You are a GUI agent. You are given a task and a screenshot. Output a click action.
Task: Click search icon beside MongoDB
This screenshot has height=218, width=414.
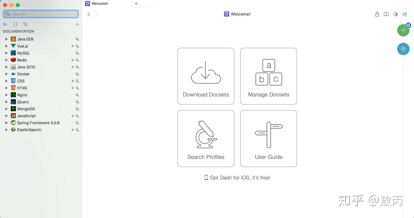pyautogui.click(x=77, y=109)
